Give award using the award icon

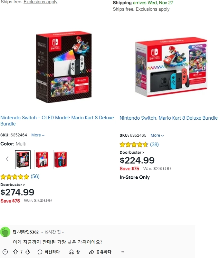[72, 252]
